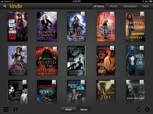Select the All Items tab
The image size is (153, 114).
point(99,6)
